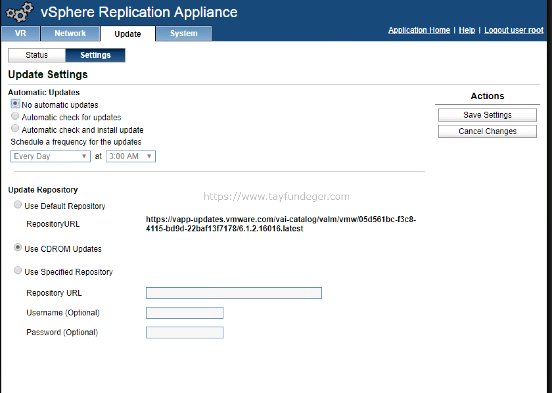Select Use Default Repository

click(18, 204)
